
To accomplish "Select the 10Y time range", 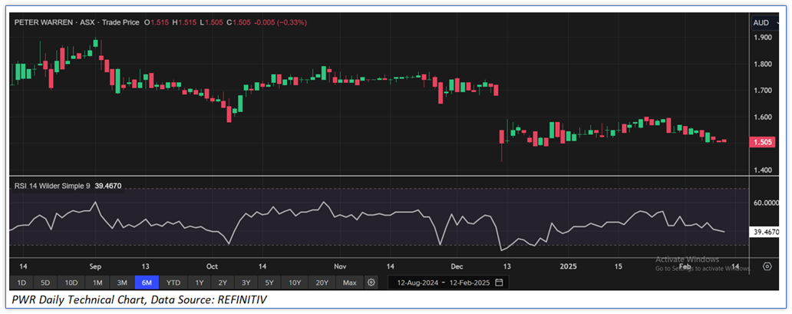I will pyautogui.click(x=295, y=283).
